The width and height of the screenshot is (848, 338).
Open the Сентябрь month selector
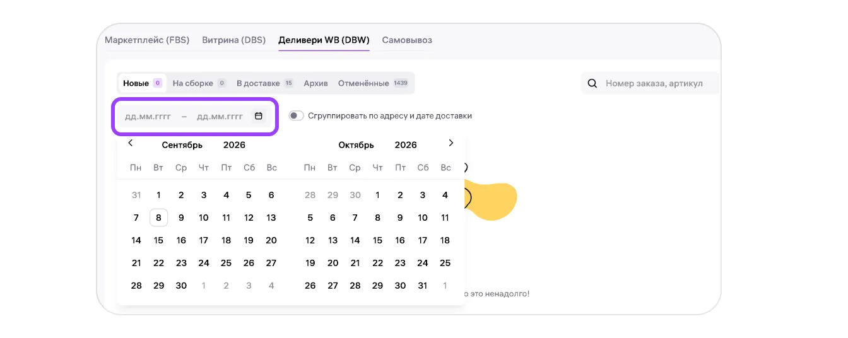182,145
